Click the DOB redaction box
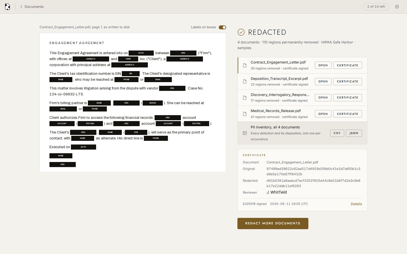The width and height of the screenshot is (407, 254). click(x=136, y=132)
